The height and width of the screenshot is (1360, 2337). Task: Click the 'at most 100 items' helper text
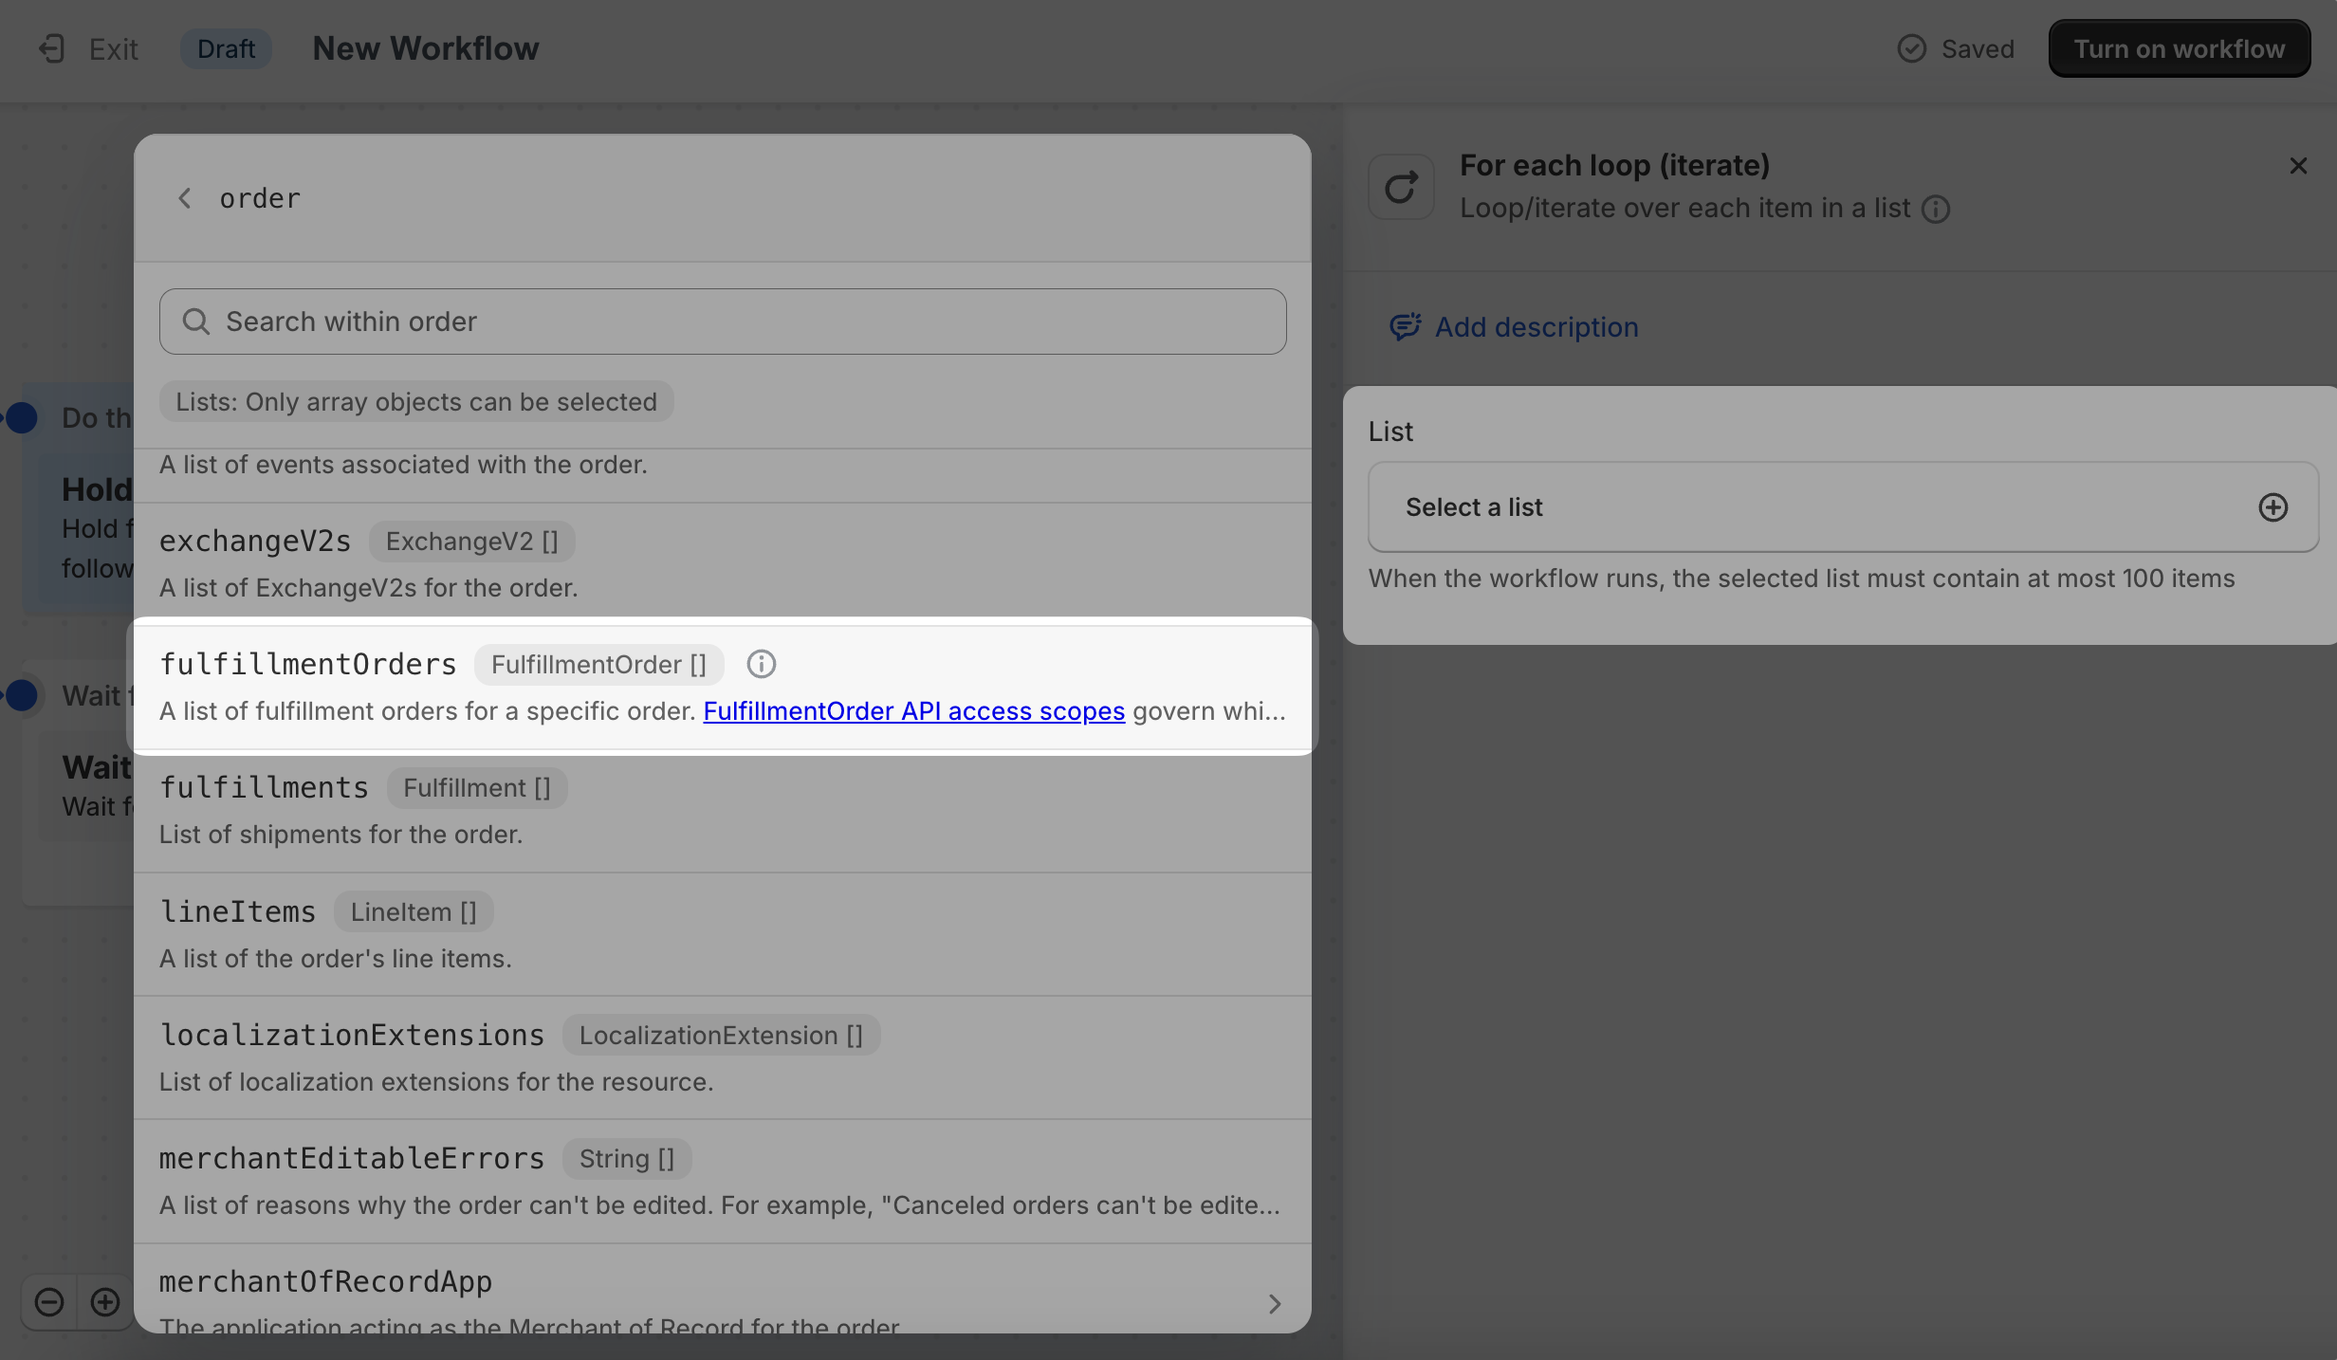point(1801,579)
